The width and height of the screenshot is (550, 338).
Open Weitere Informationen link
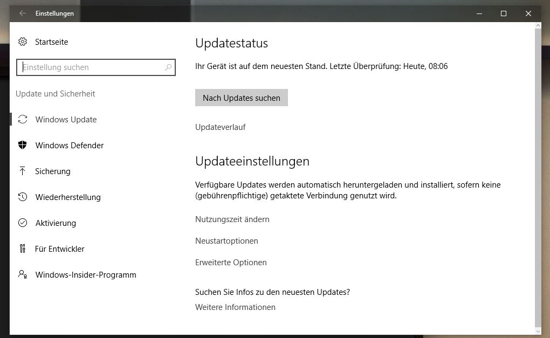pos(235,307)
